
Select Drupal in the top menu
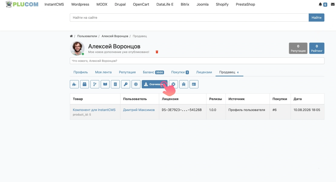120,4
